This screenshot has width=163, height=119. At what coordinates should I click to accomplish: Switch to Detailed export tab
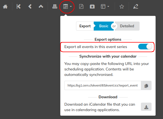(x=127, y=26)
